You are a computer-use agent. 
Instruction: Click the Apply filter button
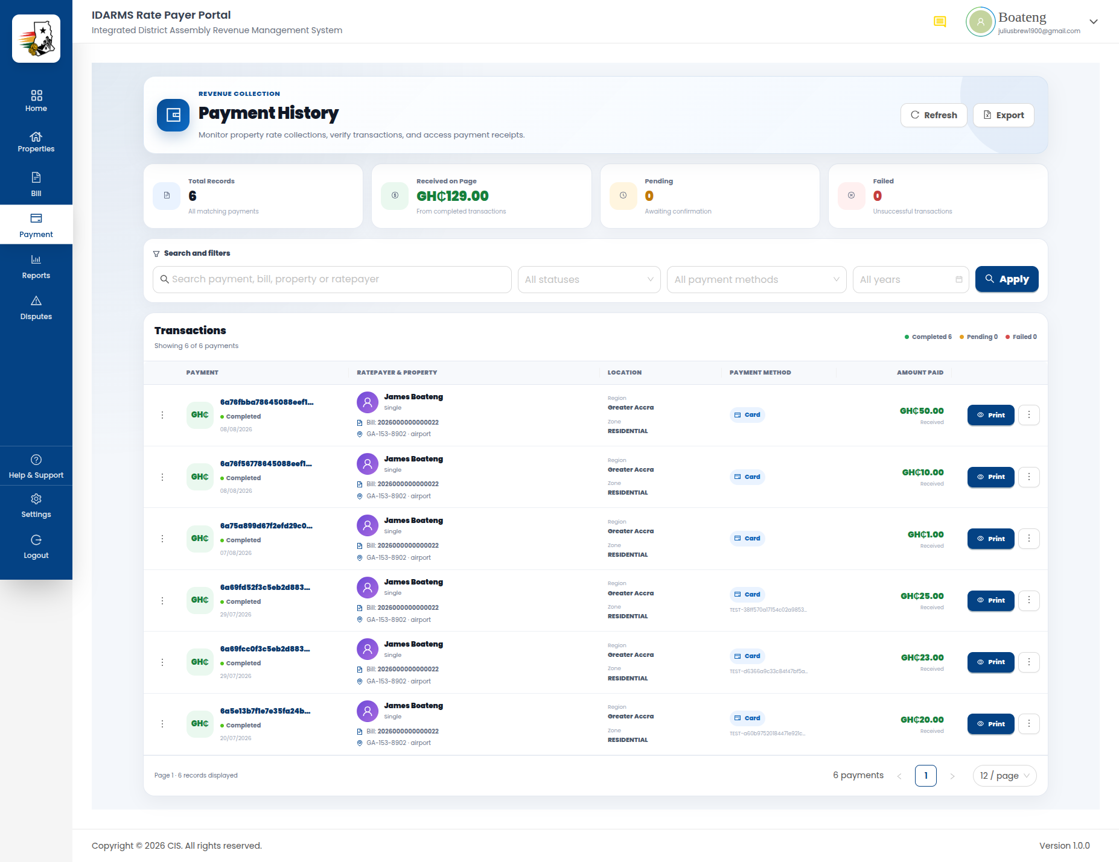pos(1007,279)
